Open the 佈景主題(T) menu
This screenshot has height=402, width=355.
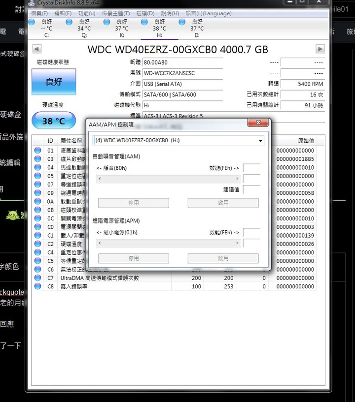click(x=115, y=13)
